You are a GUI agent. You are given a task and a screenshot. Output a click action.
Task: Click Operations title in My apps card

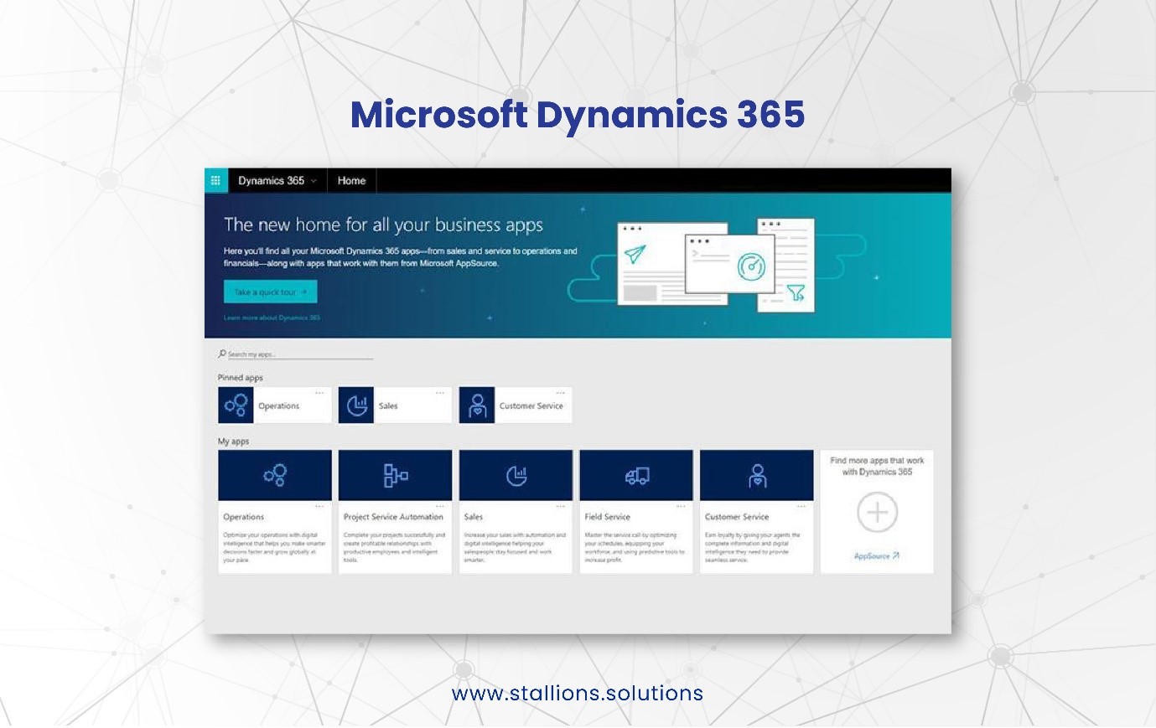(243, 517)
